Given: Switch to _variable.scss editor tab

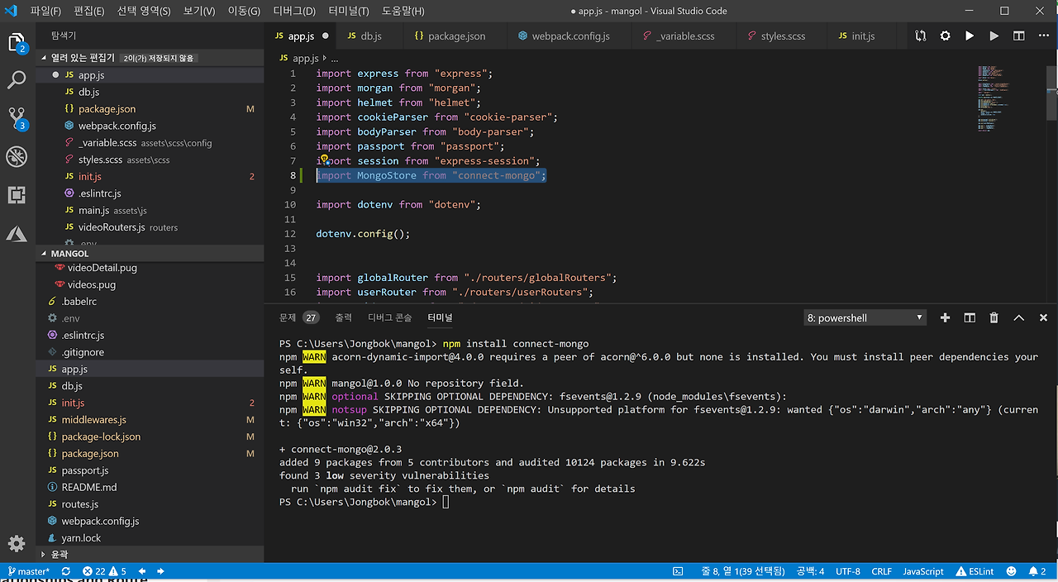Looking at the screenshot, I should click(x=685, y=36).
